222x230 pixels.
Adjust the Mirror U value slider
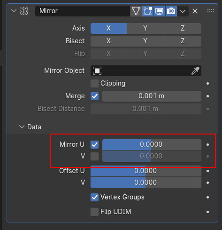(152, 144)
